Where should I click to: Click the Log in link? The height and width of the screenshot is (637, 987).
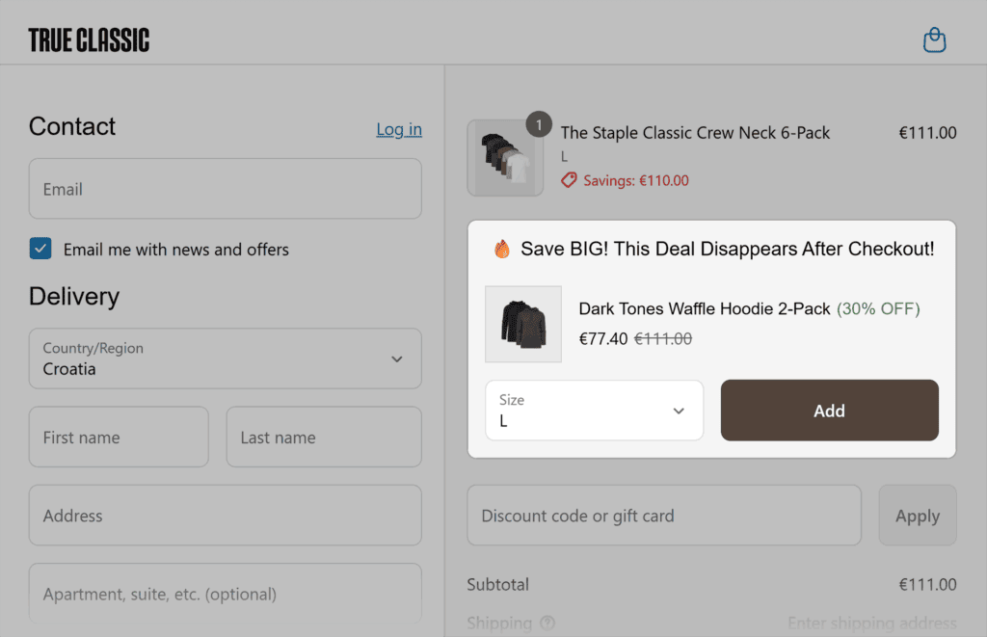pos(398,129)
